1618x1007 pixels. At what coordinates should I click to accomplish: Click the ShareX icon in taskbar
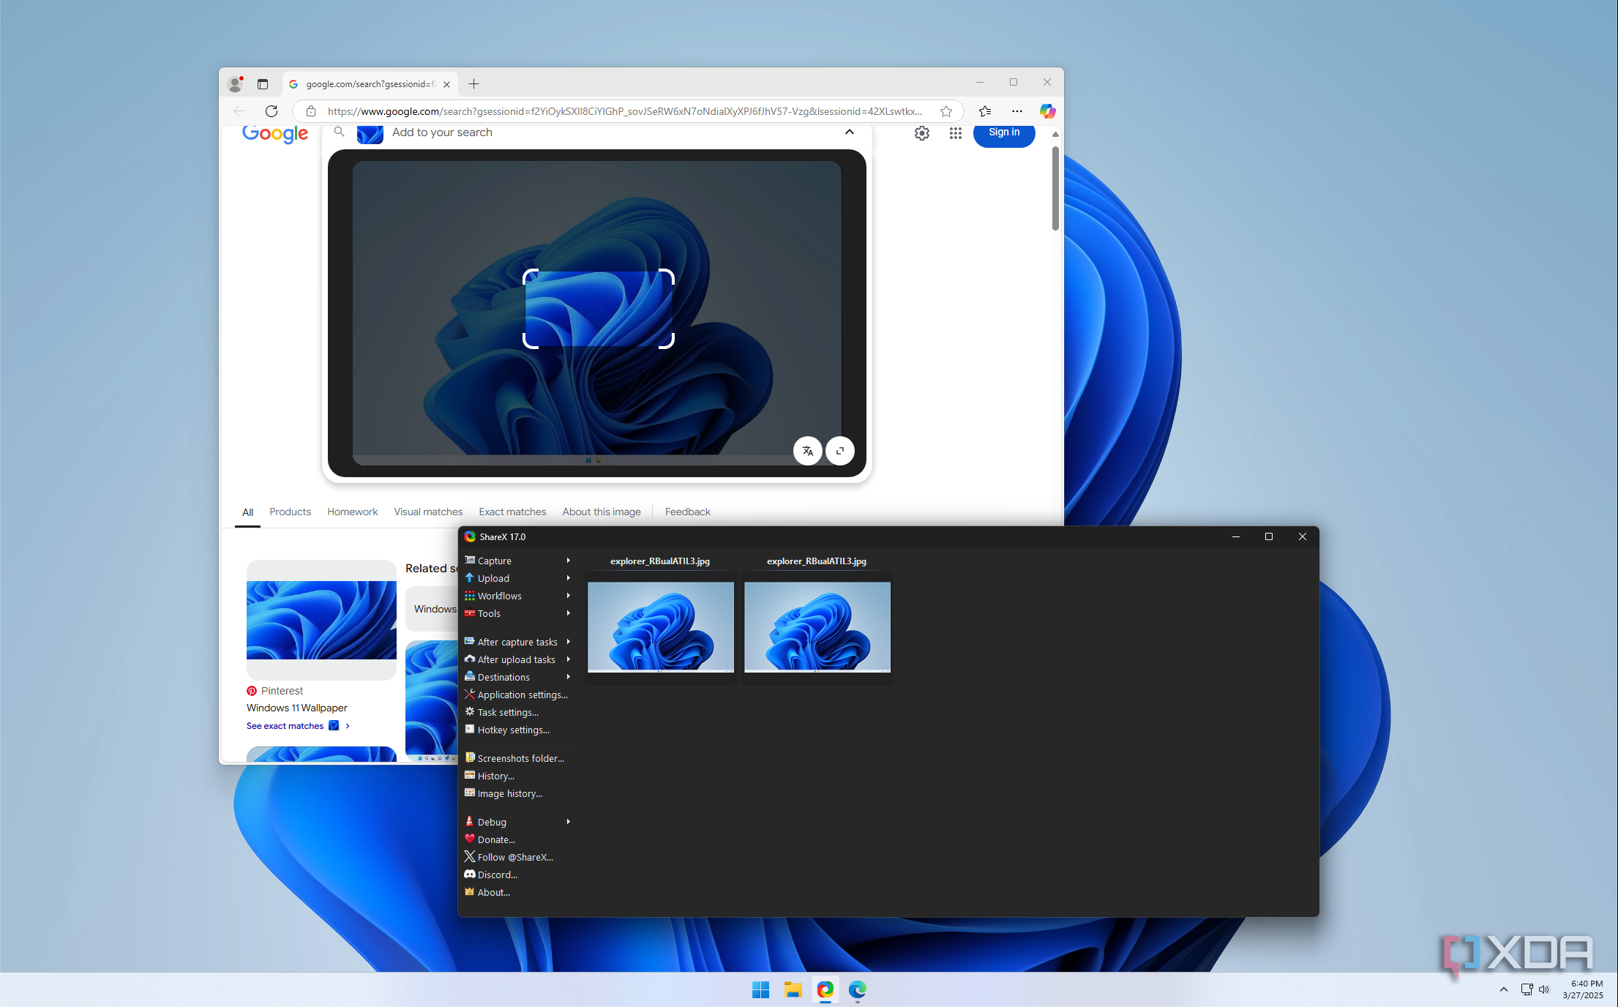coord(825,989)
